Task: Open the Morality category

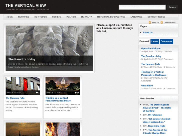Action: click(86, 17)
